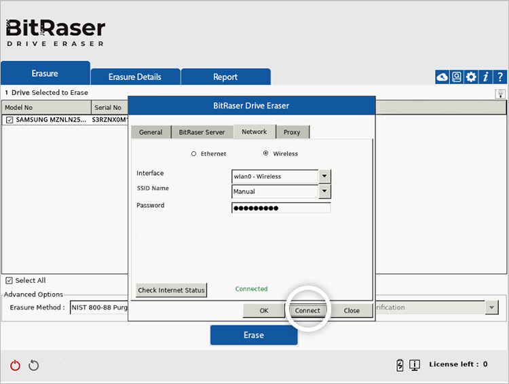This screenshot has width=509, height=384.
Task: Click the License left : 0 text
Action: (458, 364)
